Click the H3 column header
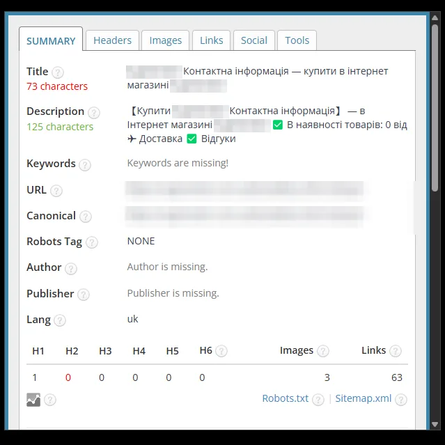This screenshot has width=445, height=445. pos(105,351)
